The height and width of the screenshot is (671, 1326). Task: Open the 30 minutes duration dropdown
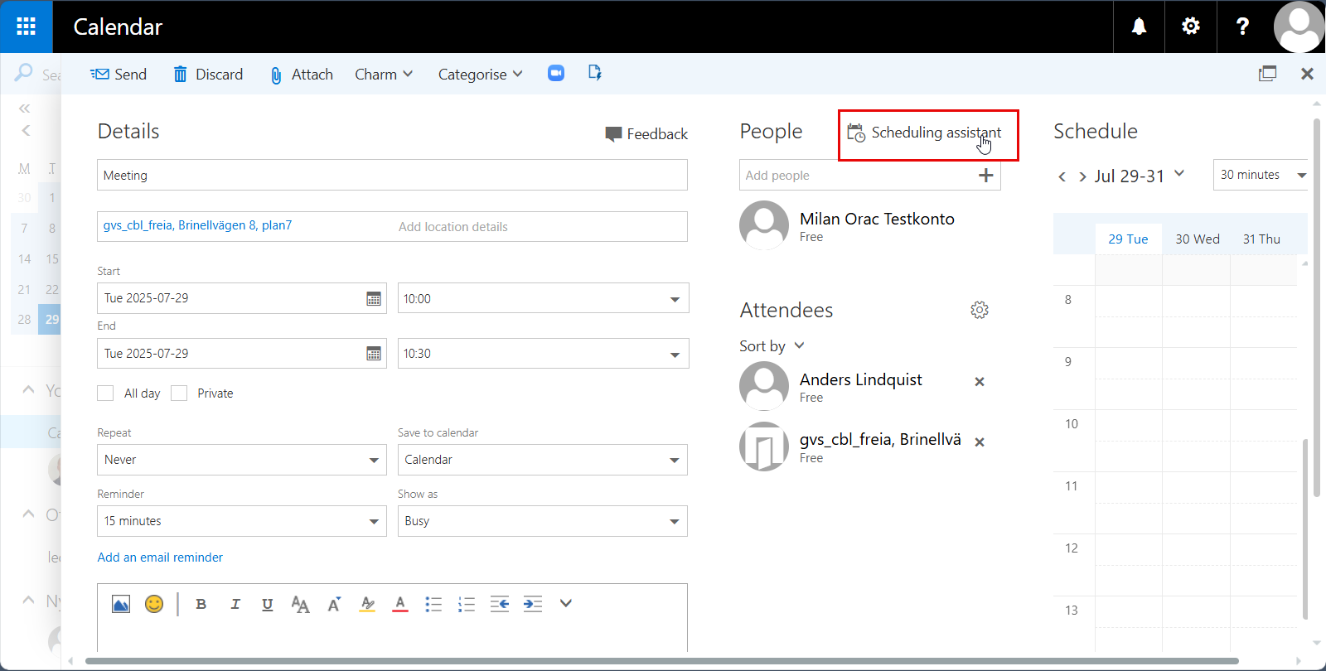[x=1261, y=175]
